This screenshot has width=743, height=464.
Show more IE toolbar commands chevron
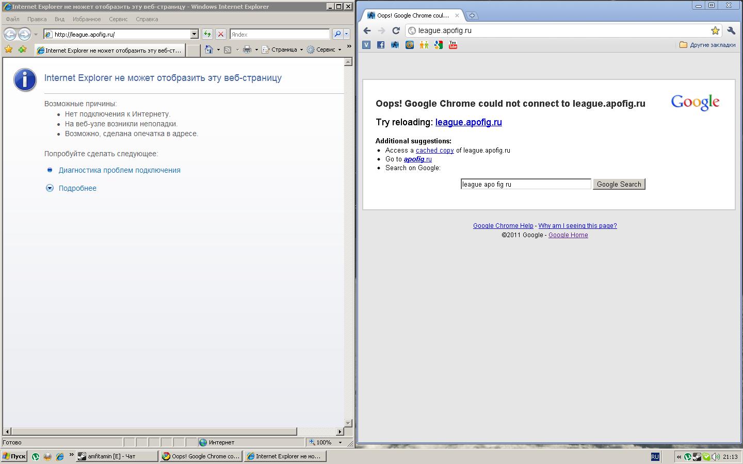(x=349, y=46)
